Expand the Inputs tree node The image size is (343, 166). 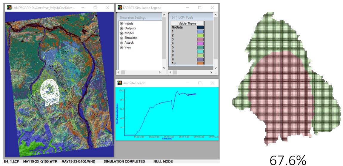[121, 23]
